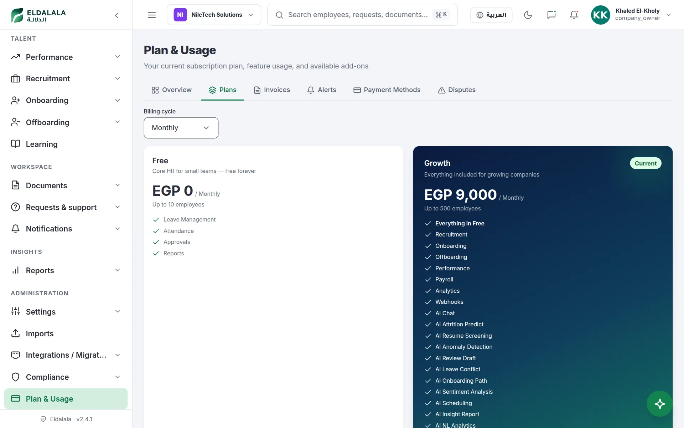Screen dimensions: 684x428
Task: Click the Current badge on Growth plan
Action: (x=646, y=163)
